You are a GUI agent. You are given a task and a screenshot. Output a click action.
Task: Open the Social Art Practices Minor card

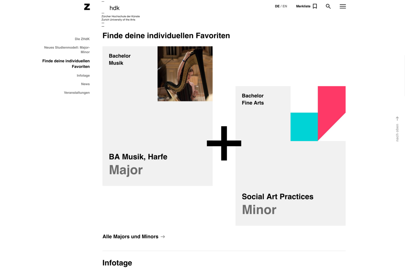(291, 156)
